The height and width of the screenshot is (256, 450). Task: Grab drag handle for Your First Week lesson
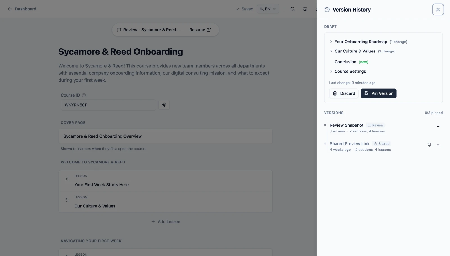(x=67, y=179)
